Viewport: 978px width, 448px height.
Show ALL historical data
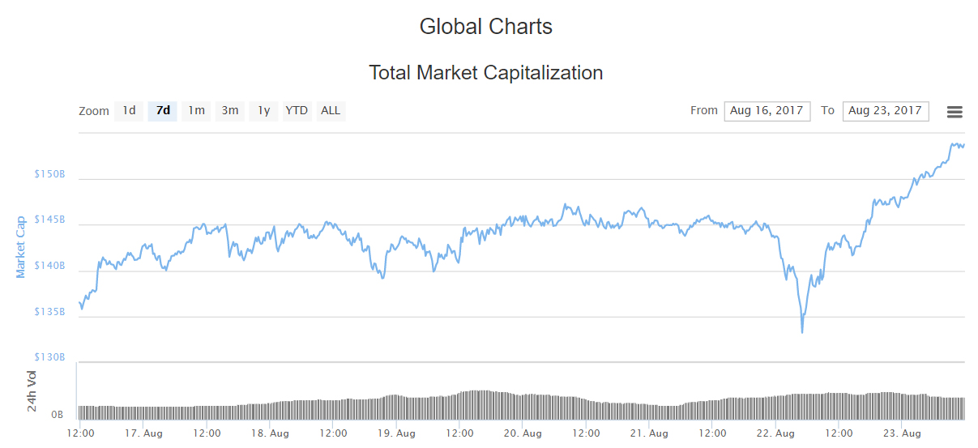[331, 111]
